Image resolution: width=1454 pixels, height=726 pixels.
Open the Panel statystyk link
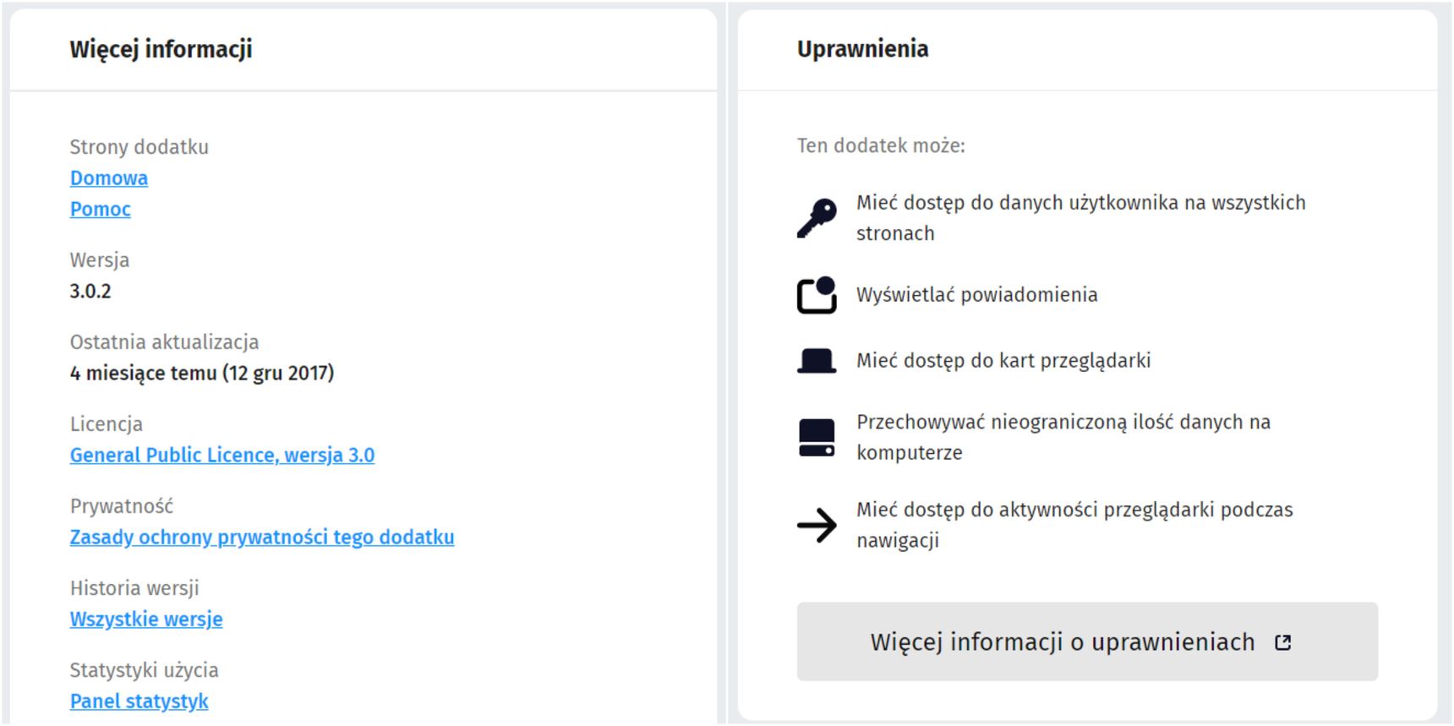[139, 701]
